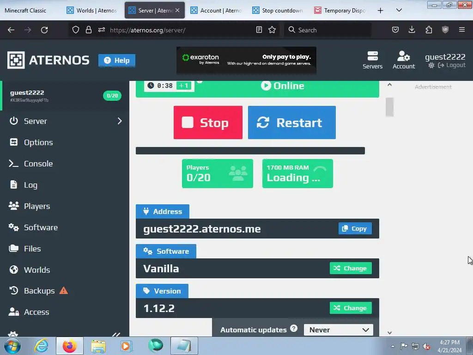This screenshot has height=355, width=473.
Task: Change the Vanilla software setting
Action: (351, 268)
